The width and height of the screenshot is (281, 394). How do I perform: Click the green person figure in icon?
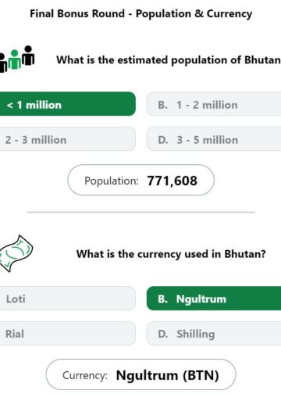pos(15,59)
